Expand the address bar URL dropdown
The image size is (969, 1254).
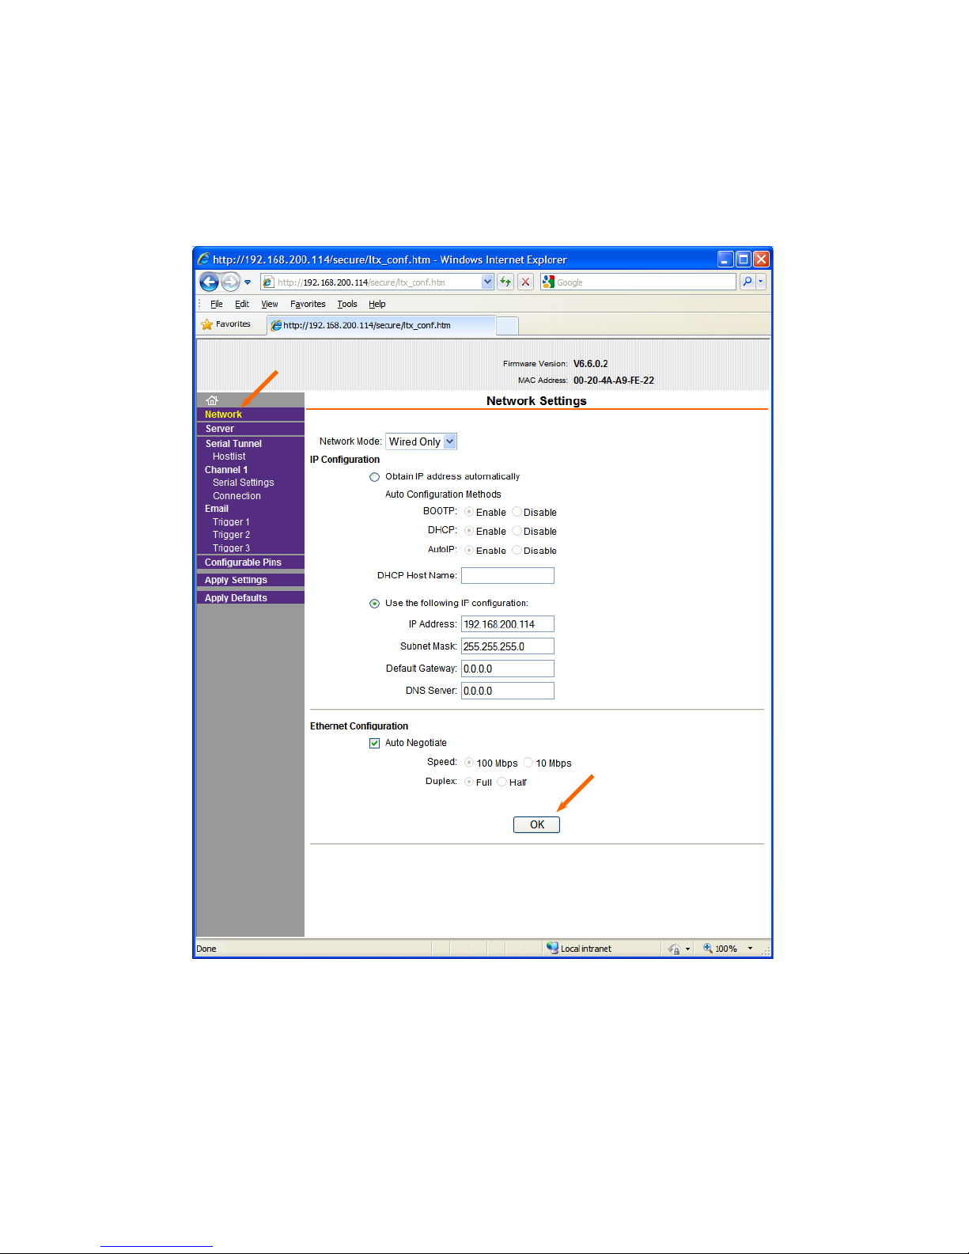(x=487, y=282)
